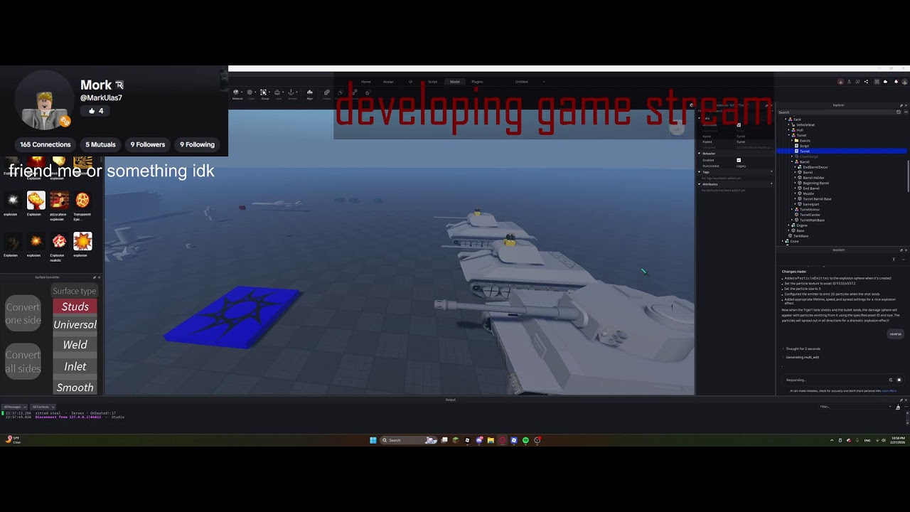Click the 165 Connections button
This screenshot has height=512, width=910.
[45, 144]
